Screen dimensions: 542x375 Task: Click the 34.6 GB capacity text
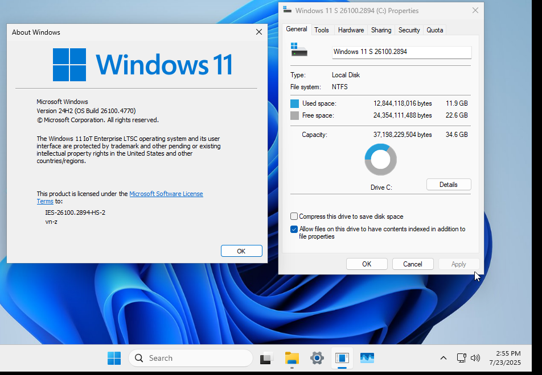point(457,135)
